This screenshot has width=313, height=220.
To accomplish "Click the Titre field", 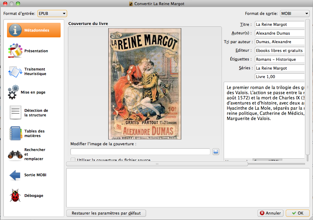I will point(280,25).
